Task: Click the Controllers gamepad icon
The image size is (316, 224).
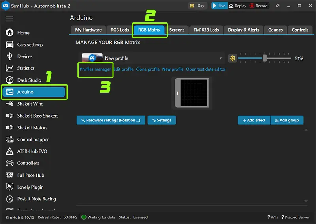Action: point(9,163)
